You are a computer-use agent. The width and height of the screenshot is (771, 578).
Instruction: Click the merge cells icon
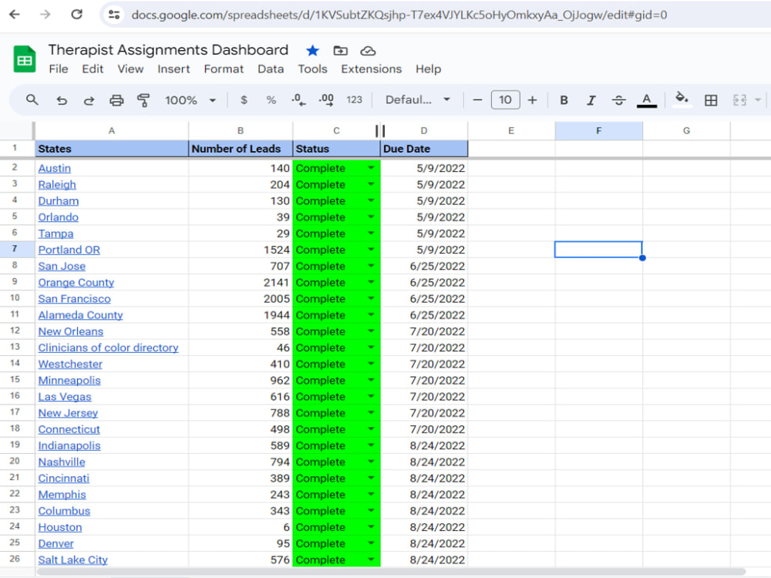739,100
